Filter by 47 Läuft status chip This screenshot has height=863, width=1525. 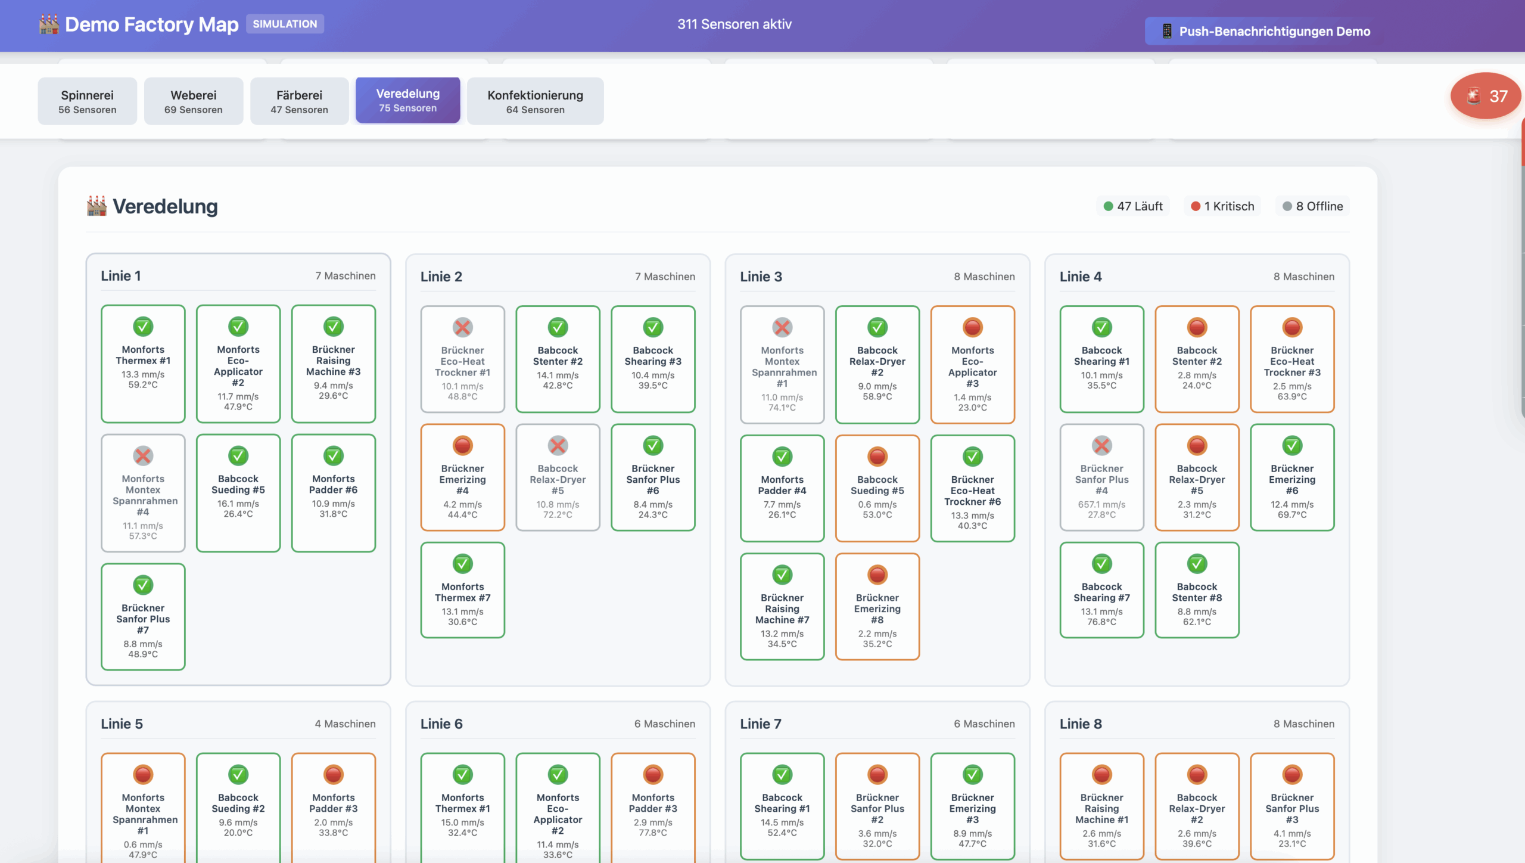point(1133,206)
